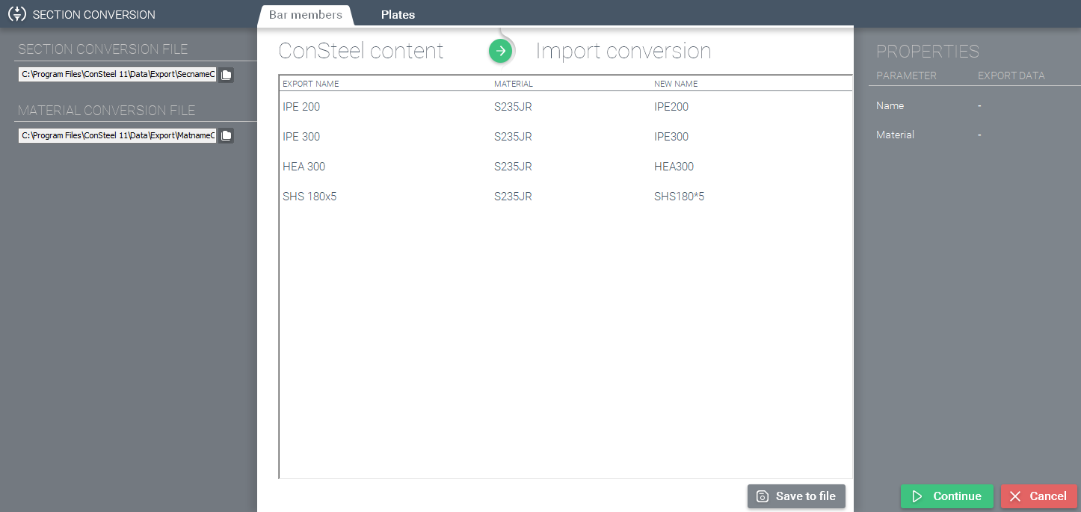The width and height of the screenshot is (1081, 512).
Task: Select the Bar members tab
Action: tap(306, 15)
